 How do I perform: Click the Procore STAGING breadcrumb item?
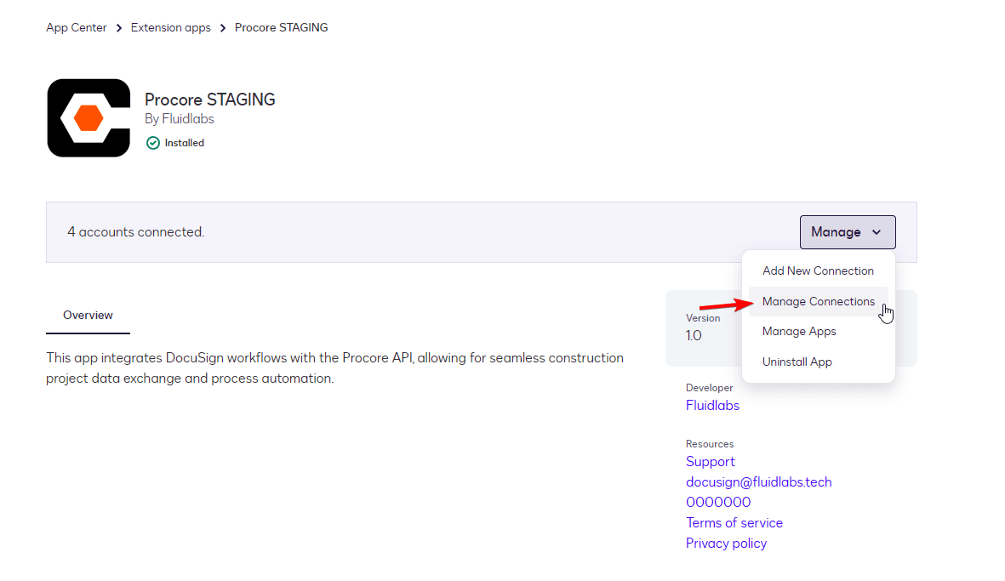(x=281, y=28)
